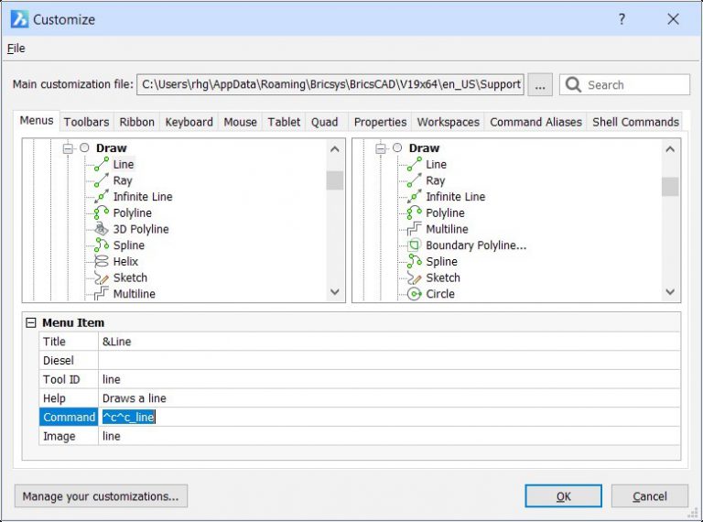The image size is (703, 522).
Task: Click the Title value &Line
Action: 389,342
